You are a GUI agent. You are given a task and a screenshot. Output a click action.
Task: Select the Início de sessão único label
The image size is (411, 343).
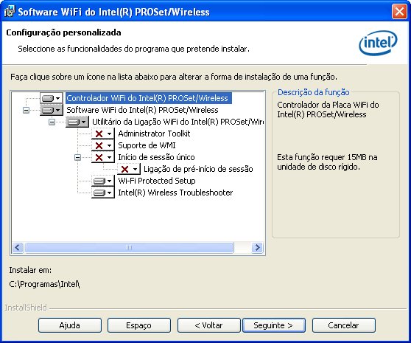(156, 157)
